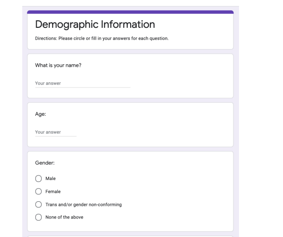
Task: Click the 'Age:' question heading
Action: tap(41, 114)
